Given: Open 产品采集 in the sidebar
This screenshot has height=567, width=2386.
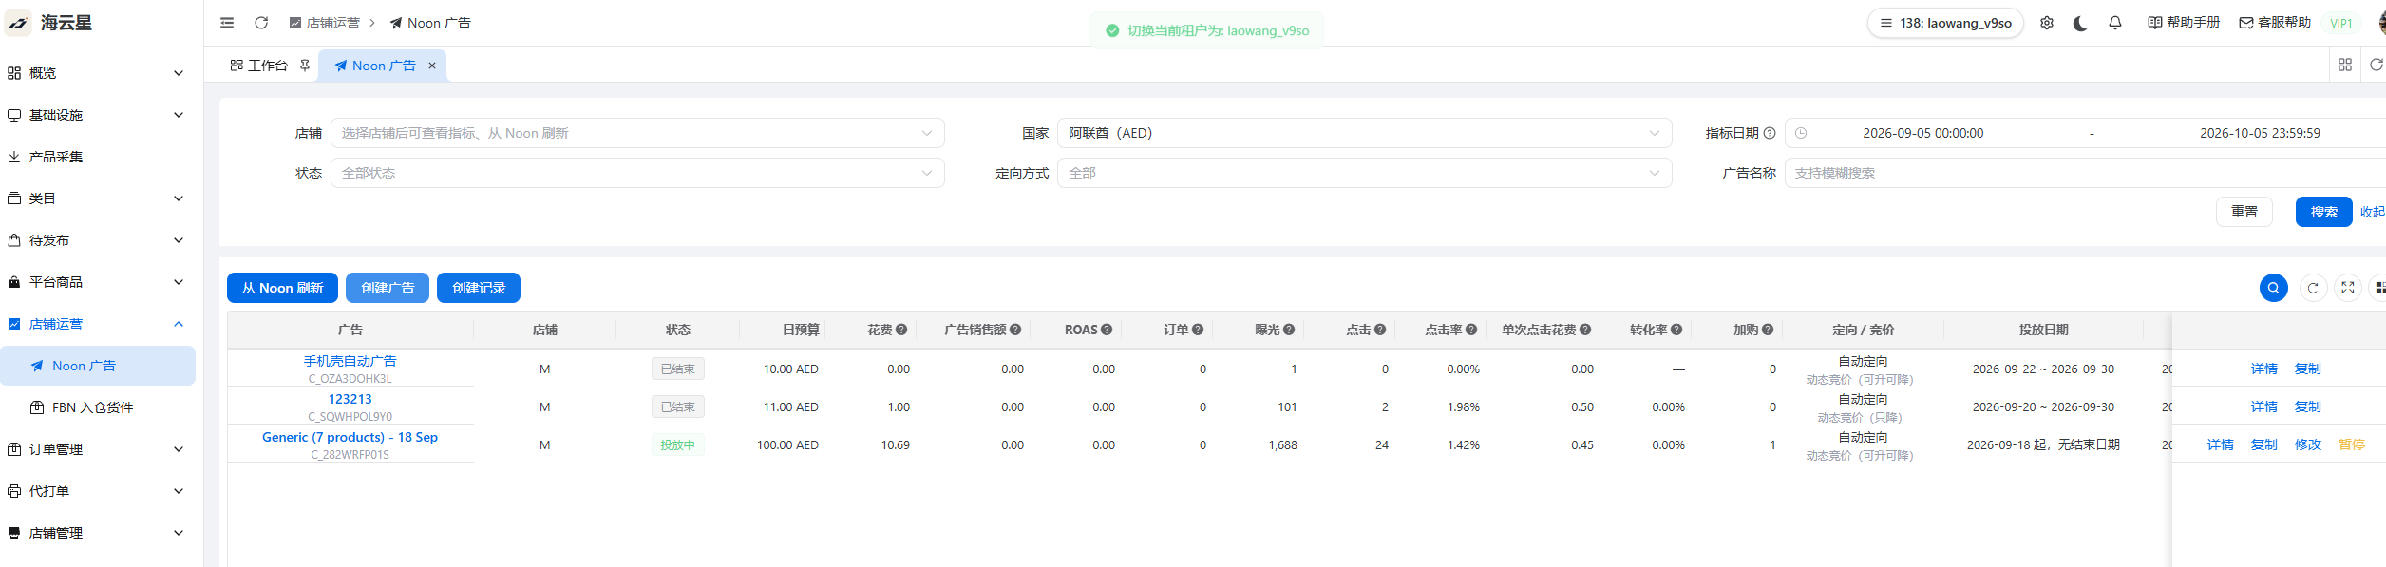Looking at the screenshot, I should [96, 157].
